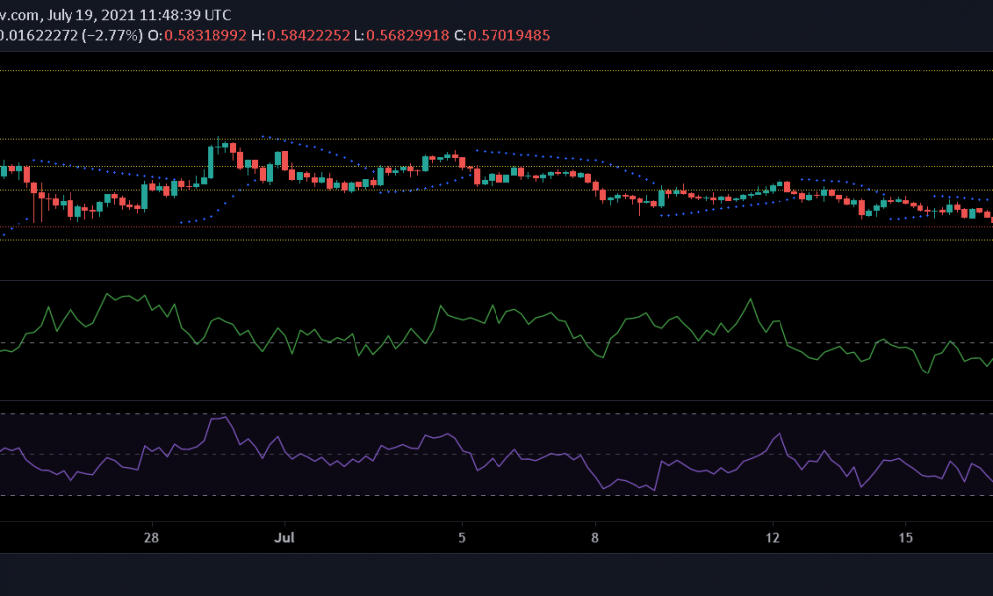Select the high price value 0.58422252
993x596 pixels.
[x=309, y=36]
